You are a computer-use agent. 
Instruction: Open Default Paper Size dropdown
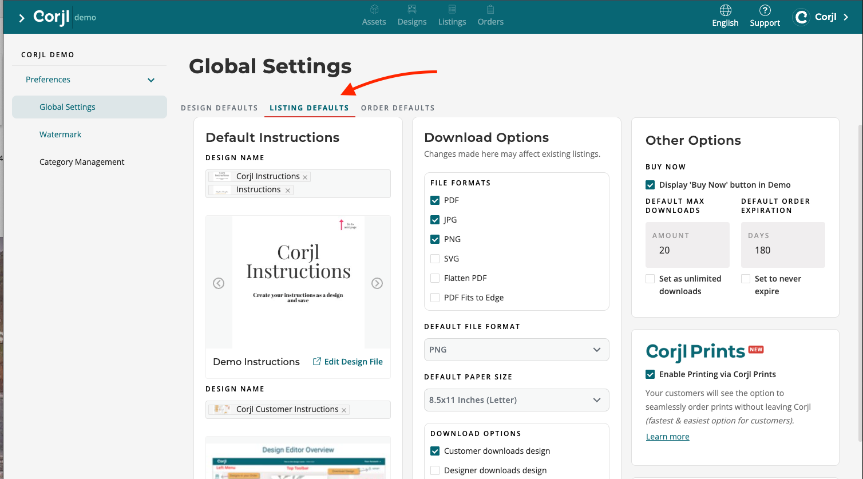517,400
